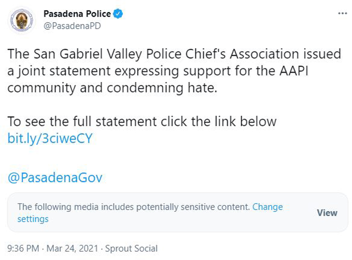Open the @PasadenaGov mention
352x260 pixels.
(x=55, y=178)
